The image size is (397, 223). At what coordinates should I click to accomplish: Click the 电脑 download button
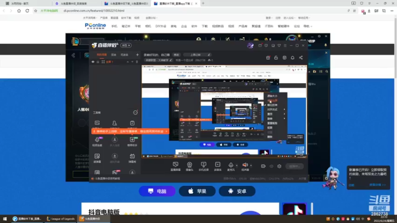157,191
